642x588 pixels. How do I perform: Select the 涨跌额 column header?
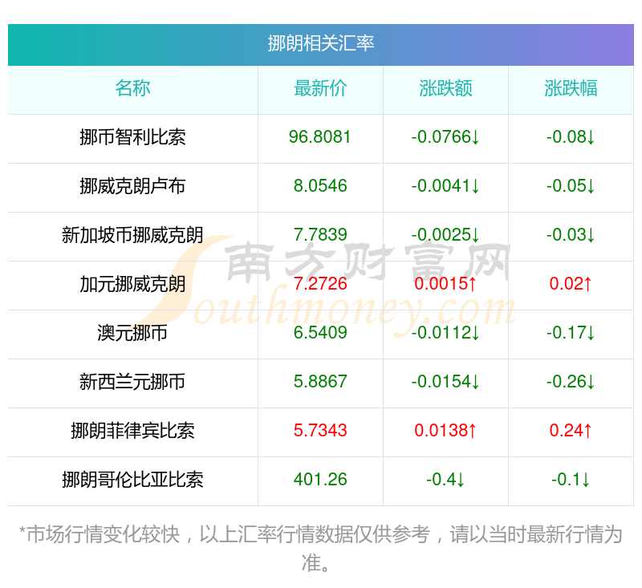(445, 88)
